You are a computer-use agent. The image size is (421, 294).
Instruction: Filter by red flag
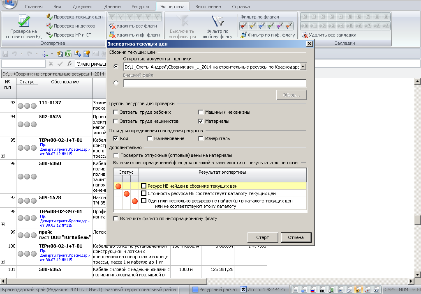[x=244, y=26]
